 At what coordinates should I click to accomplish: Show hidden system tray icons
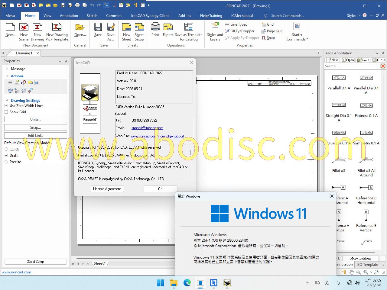pyautogui.click(x=307, y=283)
